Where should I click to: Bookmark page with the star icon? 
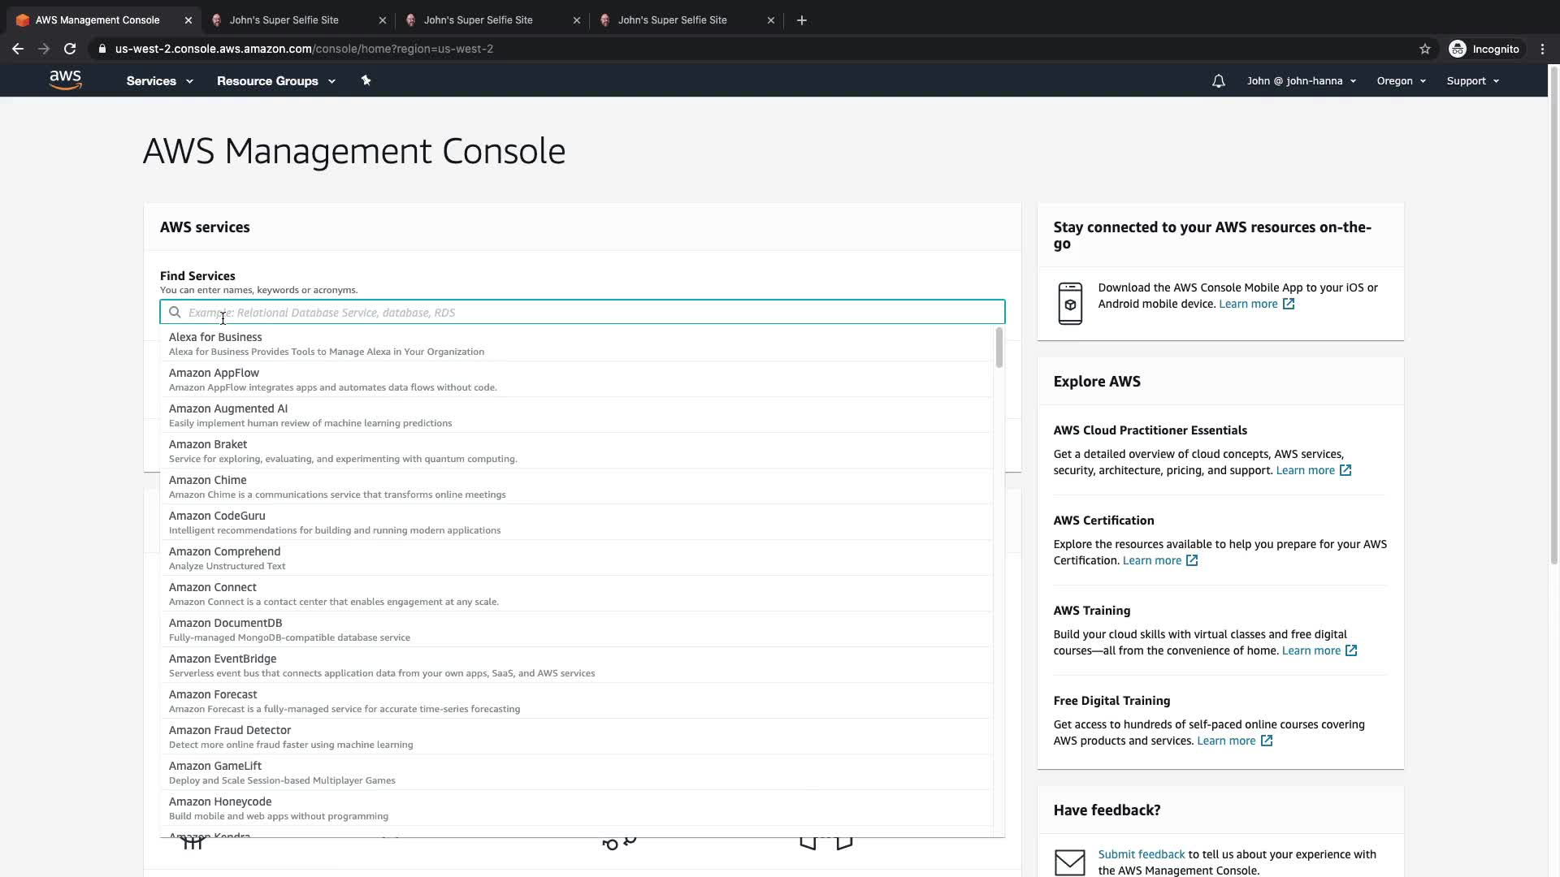(1424, 49)
